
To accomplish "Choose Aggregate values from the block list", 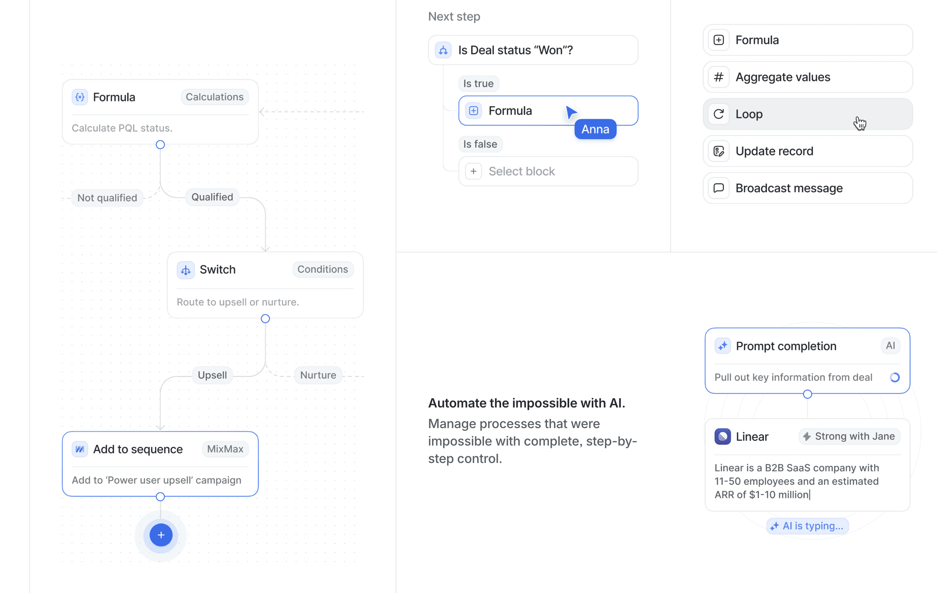I will [808, 77].
